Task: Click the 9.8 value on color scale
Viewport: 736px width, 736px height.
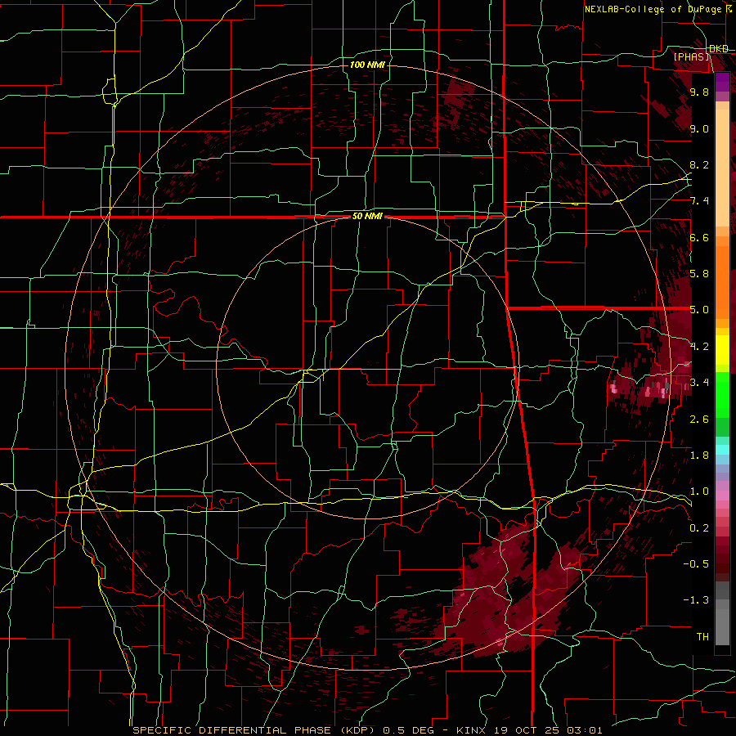Action: tap(699, 92)
